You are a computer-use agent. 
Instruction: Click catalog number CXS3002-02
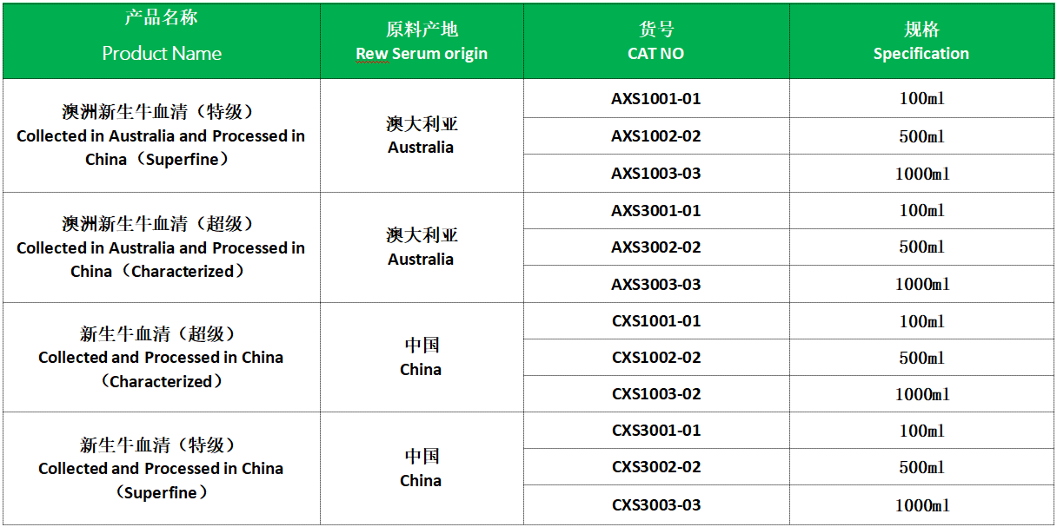(656, 467)
